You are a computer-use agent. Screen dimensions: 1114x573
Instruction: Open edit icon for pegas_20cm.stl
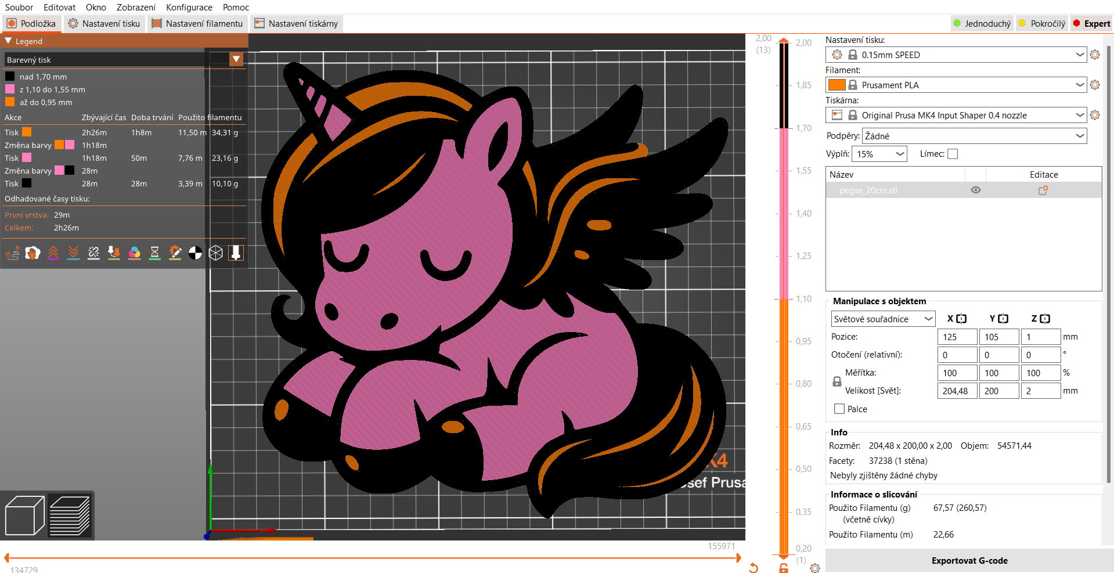pos(1043,190)
